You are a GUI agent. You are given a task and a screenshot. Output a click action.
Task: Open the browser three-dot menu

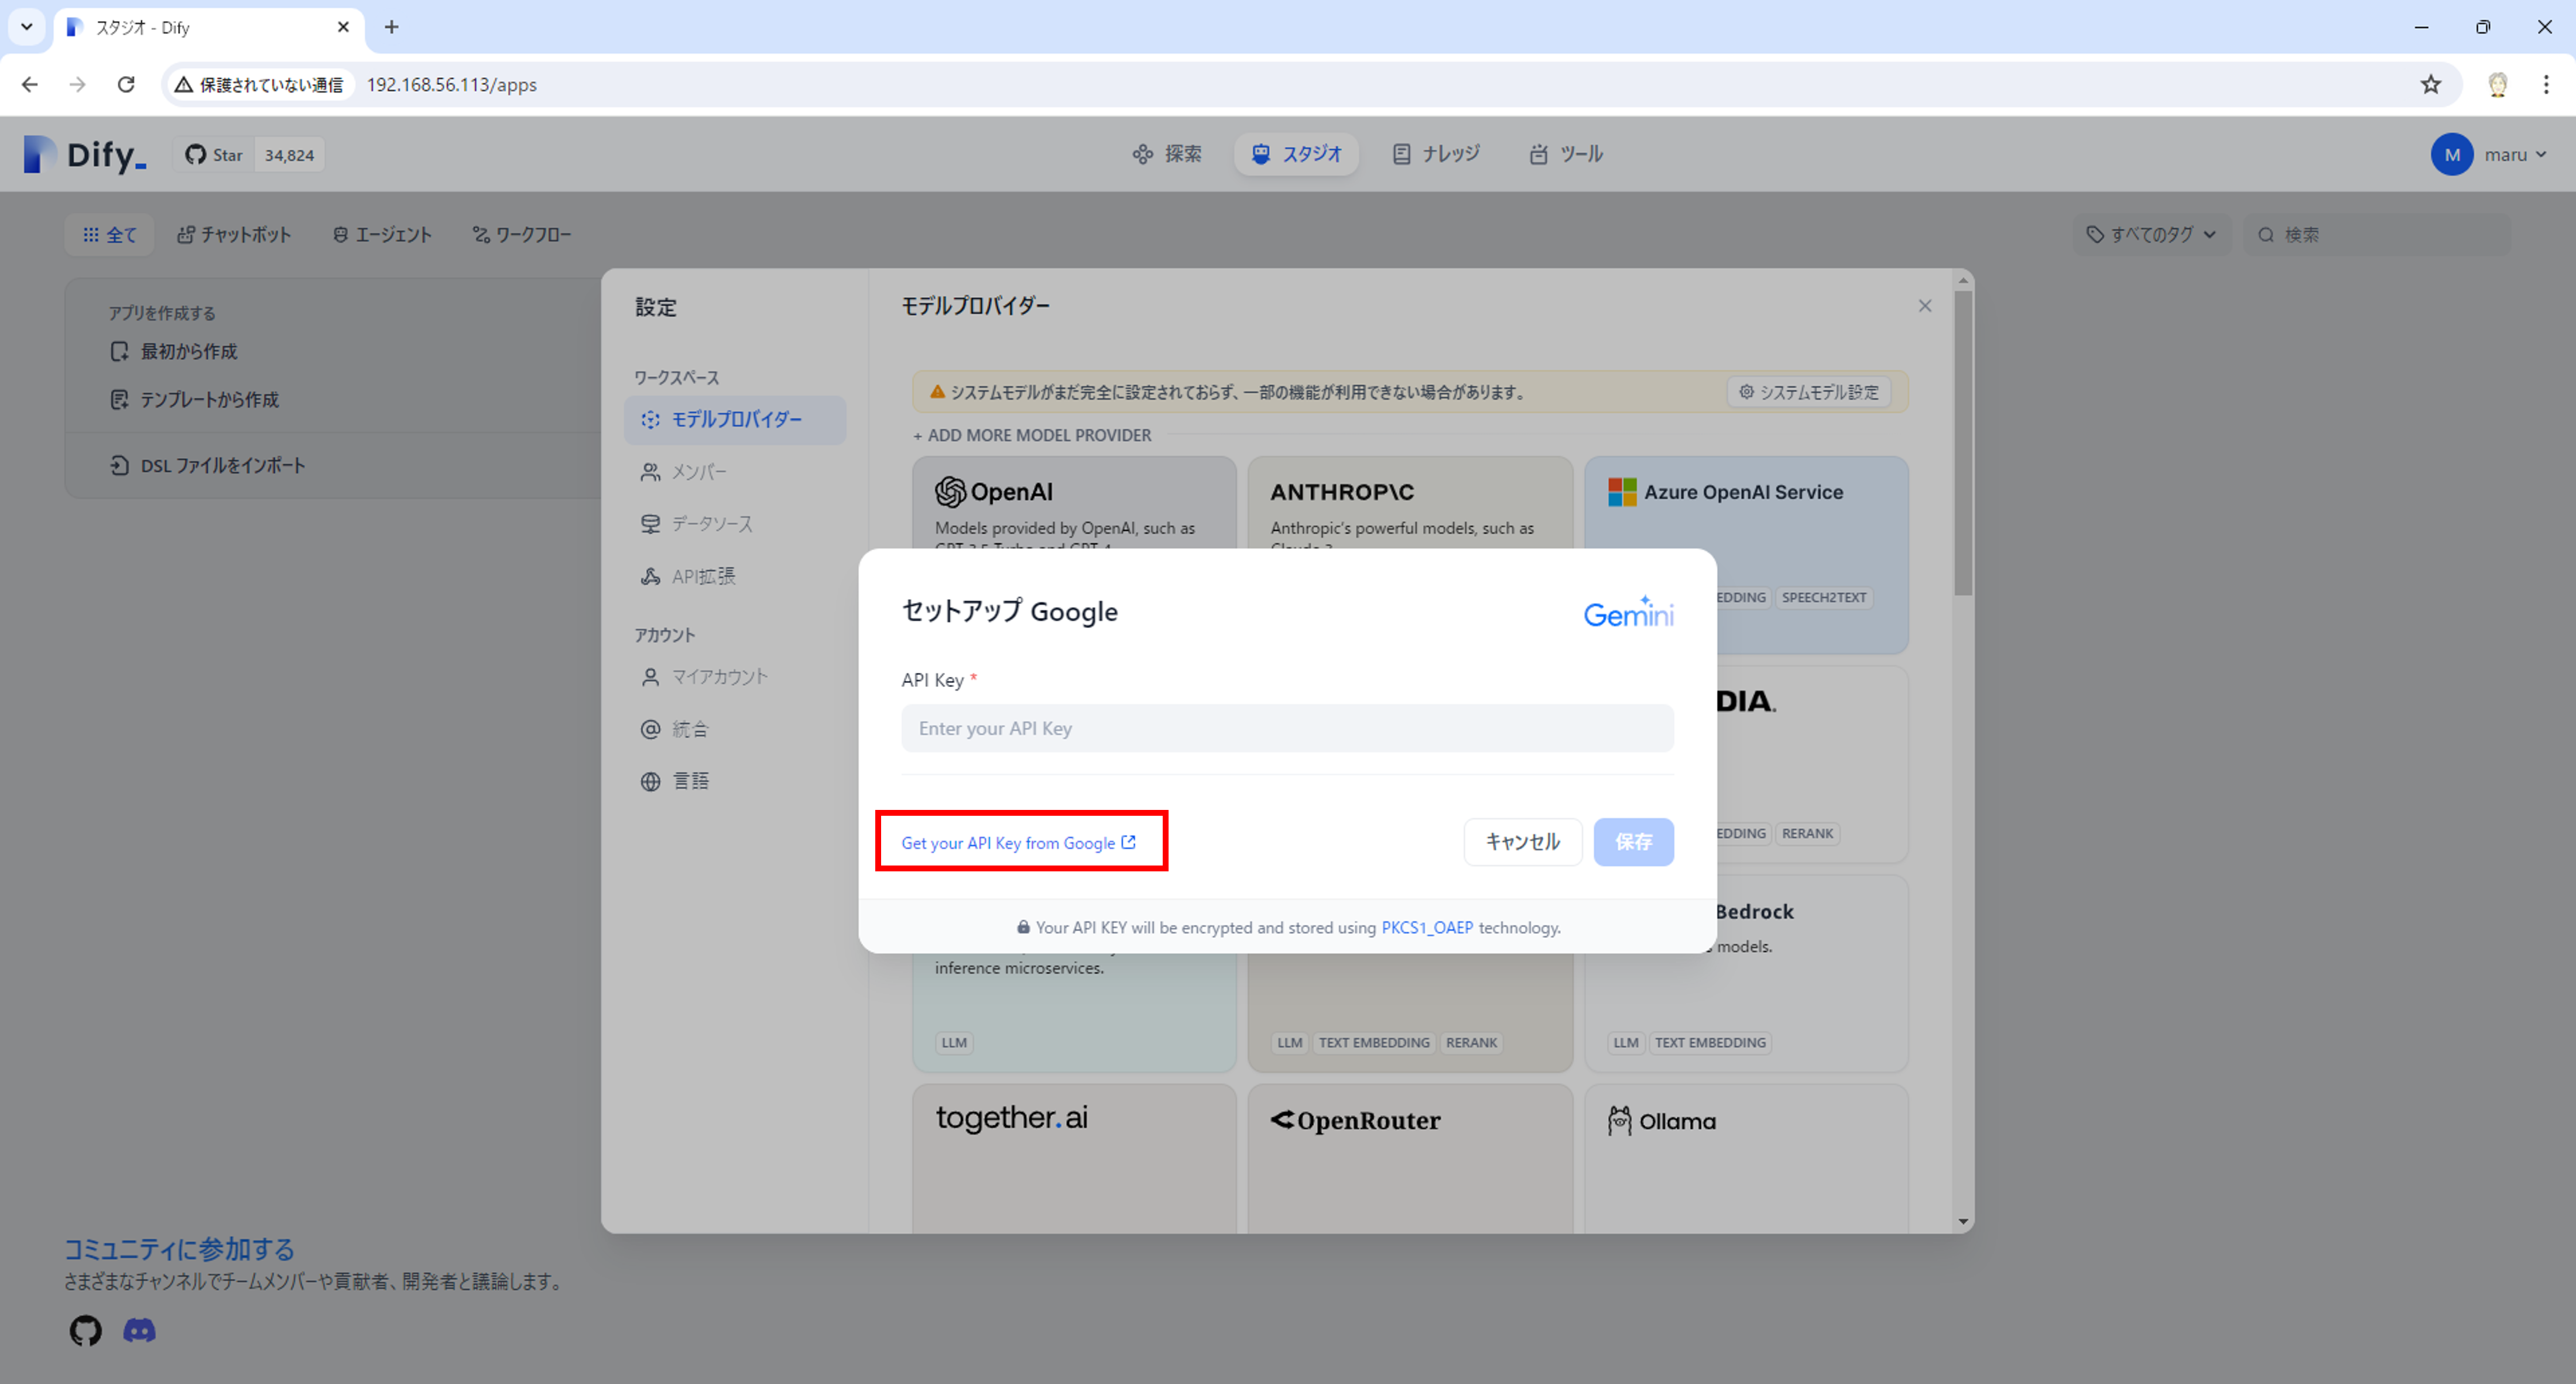click(2546, 85)
